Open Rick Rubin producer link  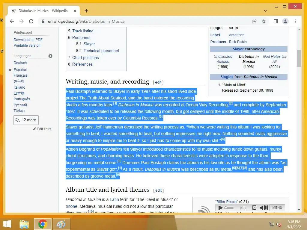(x=238, y=42)
